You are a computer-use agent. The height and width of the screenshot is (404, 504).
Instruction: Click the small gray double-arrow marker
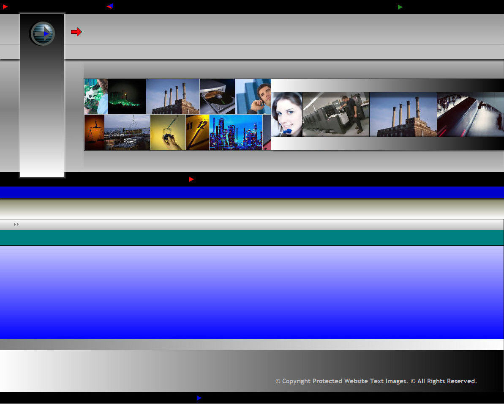(x=16, y=225)
